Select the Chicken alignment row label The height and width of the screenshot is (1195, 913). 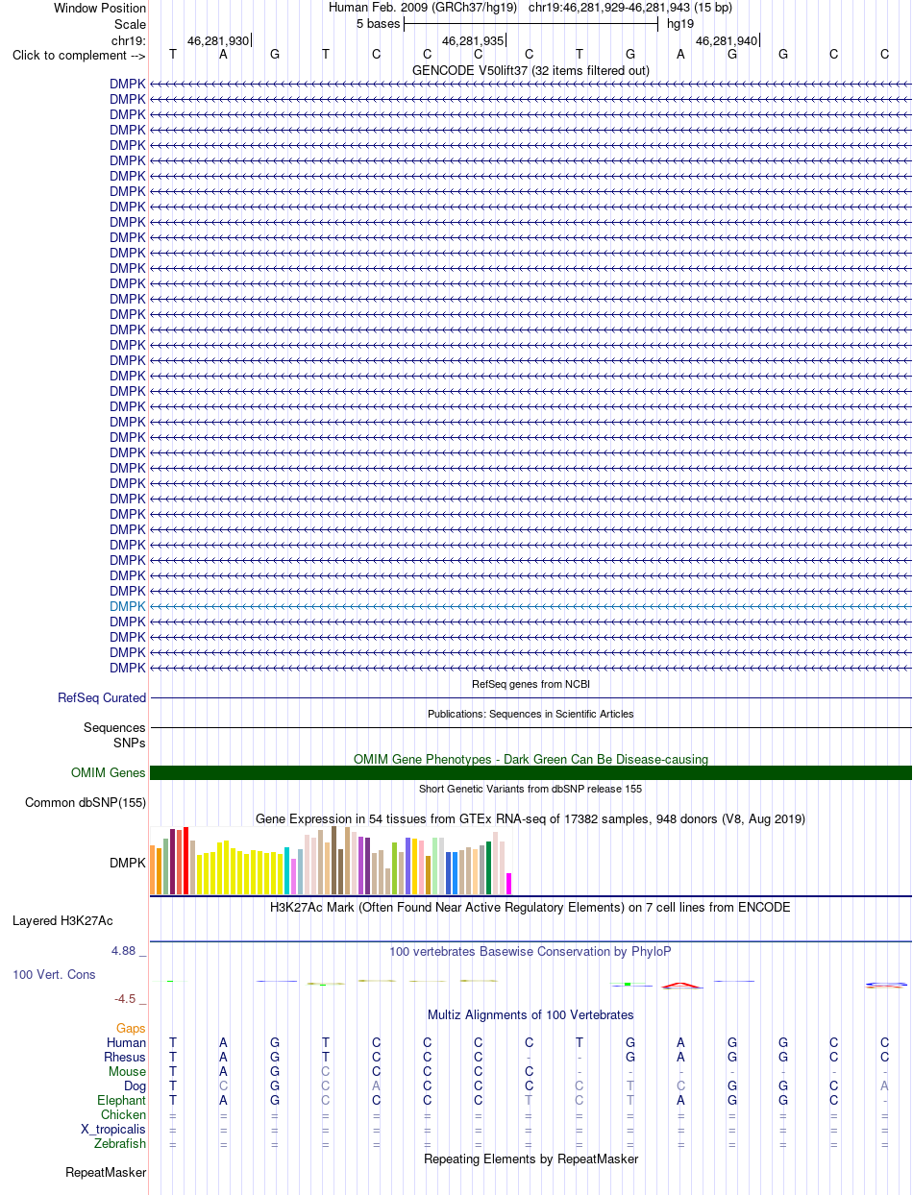pos(124,1115)
